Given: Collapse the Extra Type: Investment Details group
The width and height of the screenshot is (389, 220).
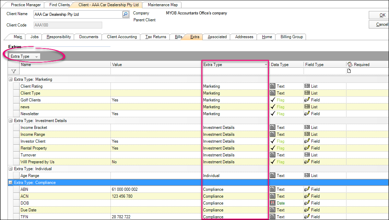Looking at the screenshot, I should 10,121.
